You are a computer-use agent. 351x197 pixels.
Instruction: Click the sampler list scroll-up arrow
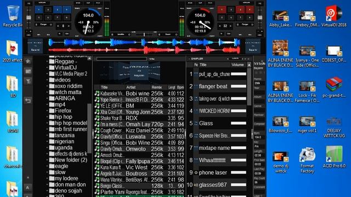point(249,65)
